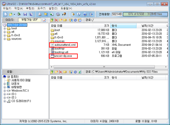This screenshot has width=170, height=125.
Task: Click the green refresh icon in local pane toolbar
Action: point(80,72)
